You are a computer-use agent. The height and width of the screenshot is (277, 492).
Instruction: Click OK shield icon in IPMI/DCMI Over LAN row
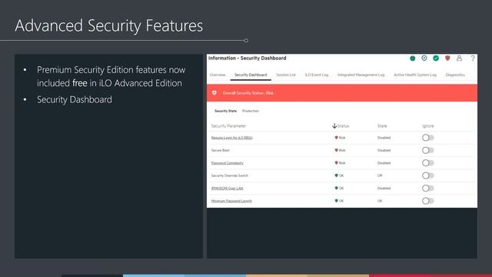pyautogui.click(x=337, y=188)
